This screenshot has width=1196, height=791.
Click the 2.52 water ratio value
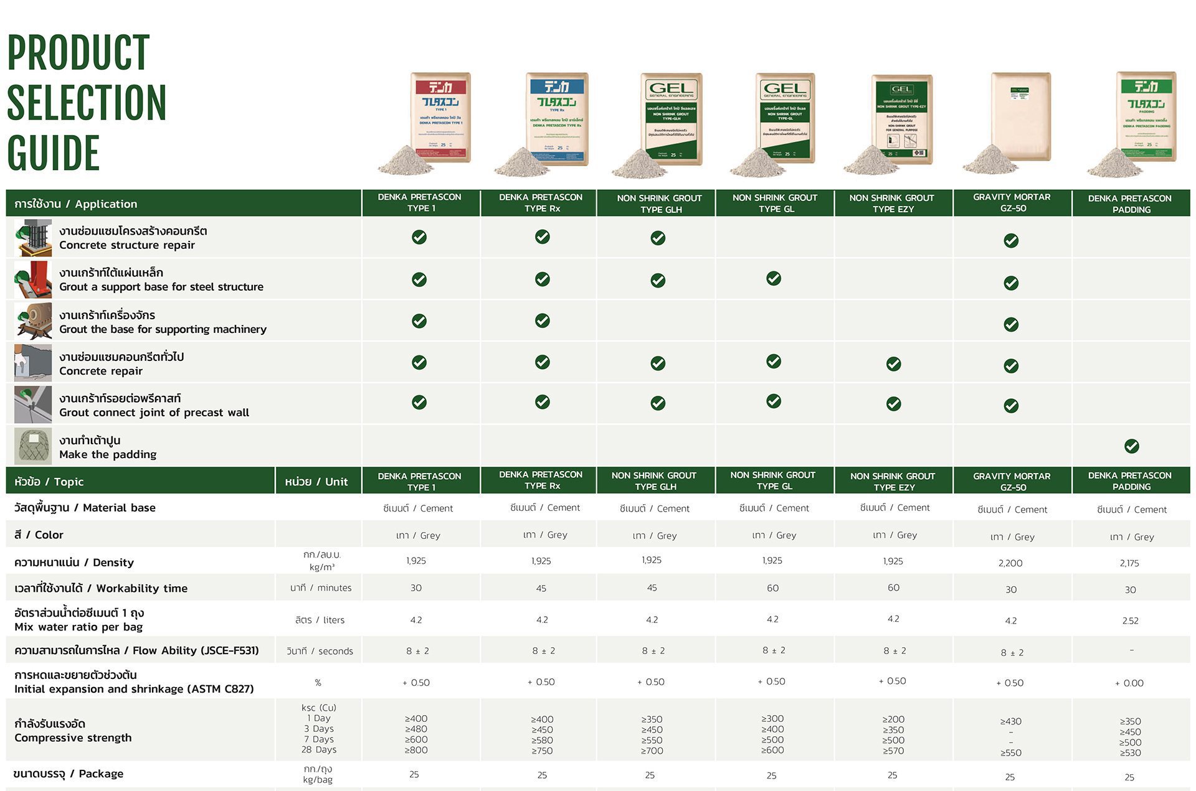coord(1130,621)
